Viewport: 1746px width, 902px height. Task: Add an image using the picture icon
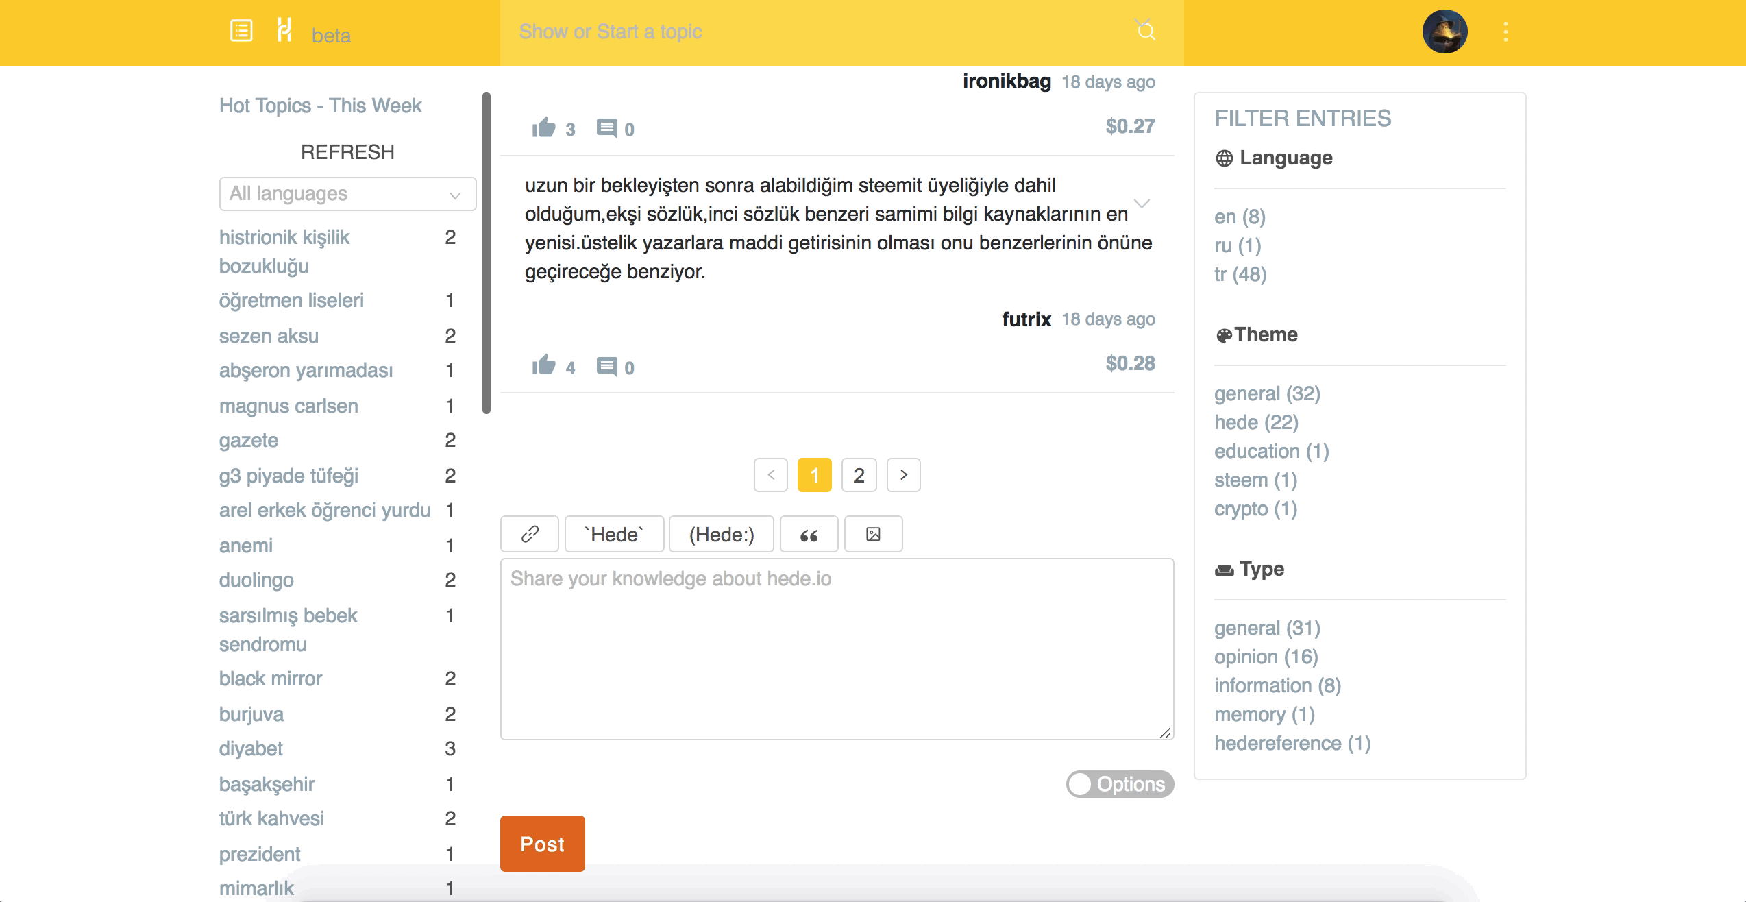click(873, 534)
